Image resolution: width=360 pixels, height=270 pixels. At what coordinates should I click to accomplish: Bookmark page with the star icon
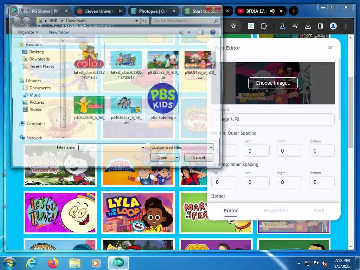233,26
